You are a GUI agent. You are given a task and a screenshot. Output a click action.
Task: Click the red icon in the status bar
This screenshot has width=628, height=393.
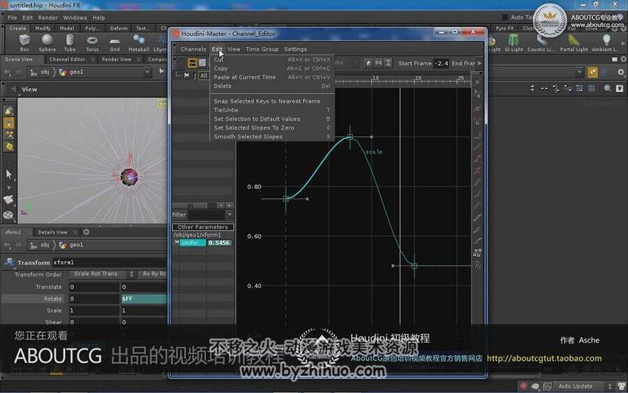tap(523, 386)
